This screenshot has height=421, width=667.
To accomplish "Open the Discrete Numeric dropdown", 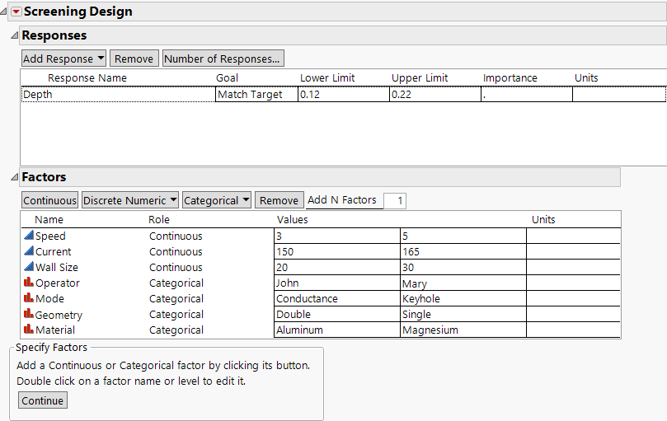I will pos(130,200).
